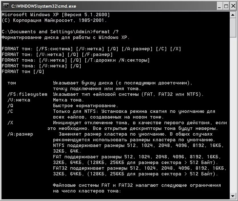Click the typed command 'format /?'
Screen dimensions: 238x201
(x=106, y=32)
